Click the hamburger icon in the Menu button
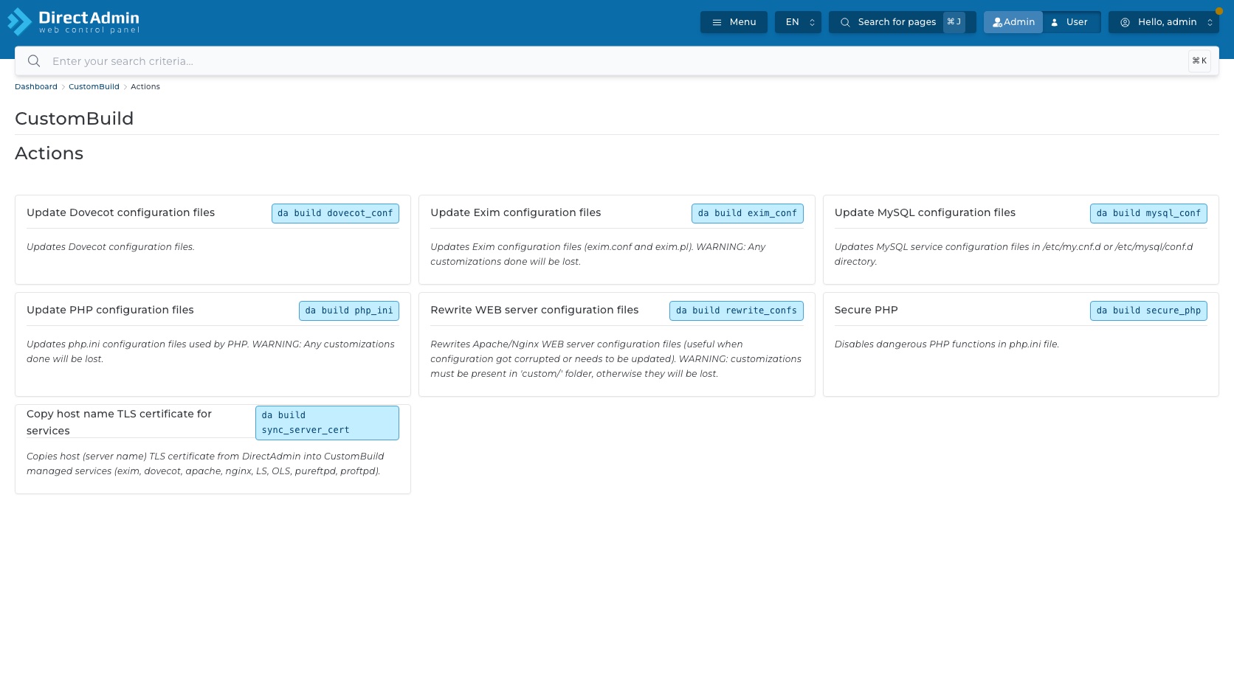Image resolution: width=1234 pixels, height=694 pixels. click(717, 22)
